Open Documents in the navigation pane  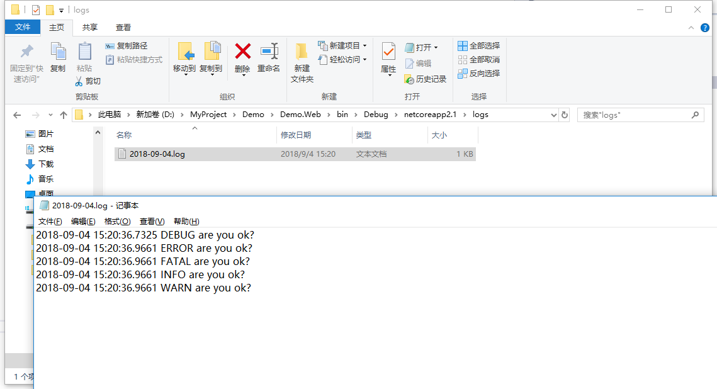[x=40, y=149]
